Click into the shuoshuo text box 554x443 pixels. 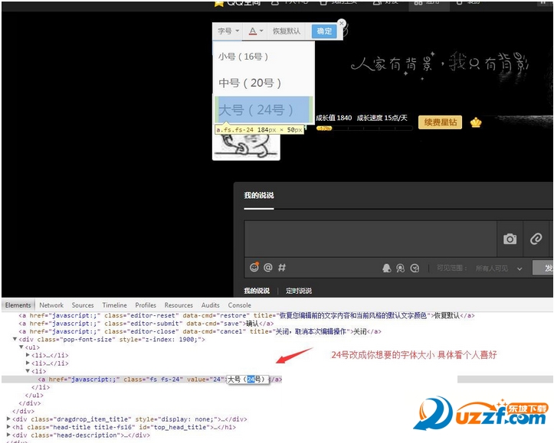point(370,239)
